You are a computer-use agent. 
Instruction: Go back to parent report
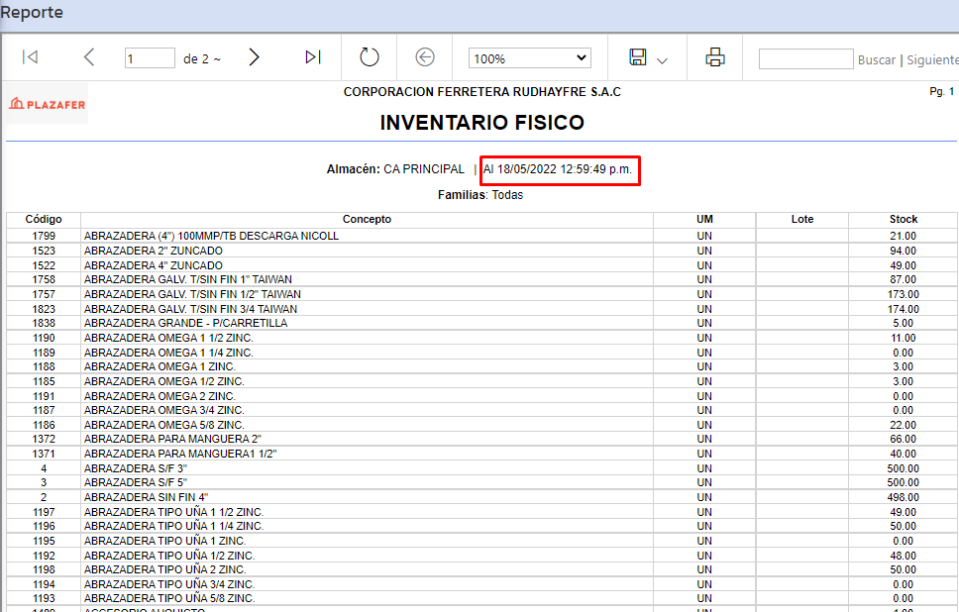[x=425, y=56]
